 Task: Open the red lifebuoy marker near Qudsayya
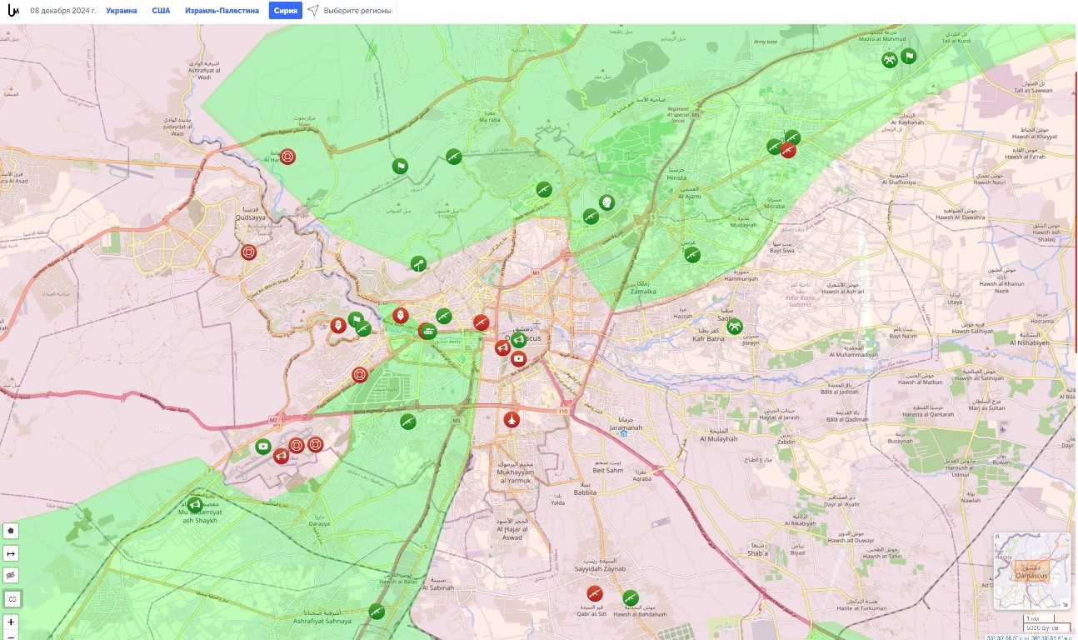pos(248,252)
